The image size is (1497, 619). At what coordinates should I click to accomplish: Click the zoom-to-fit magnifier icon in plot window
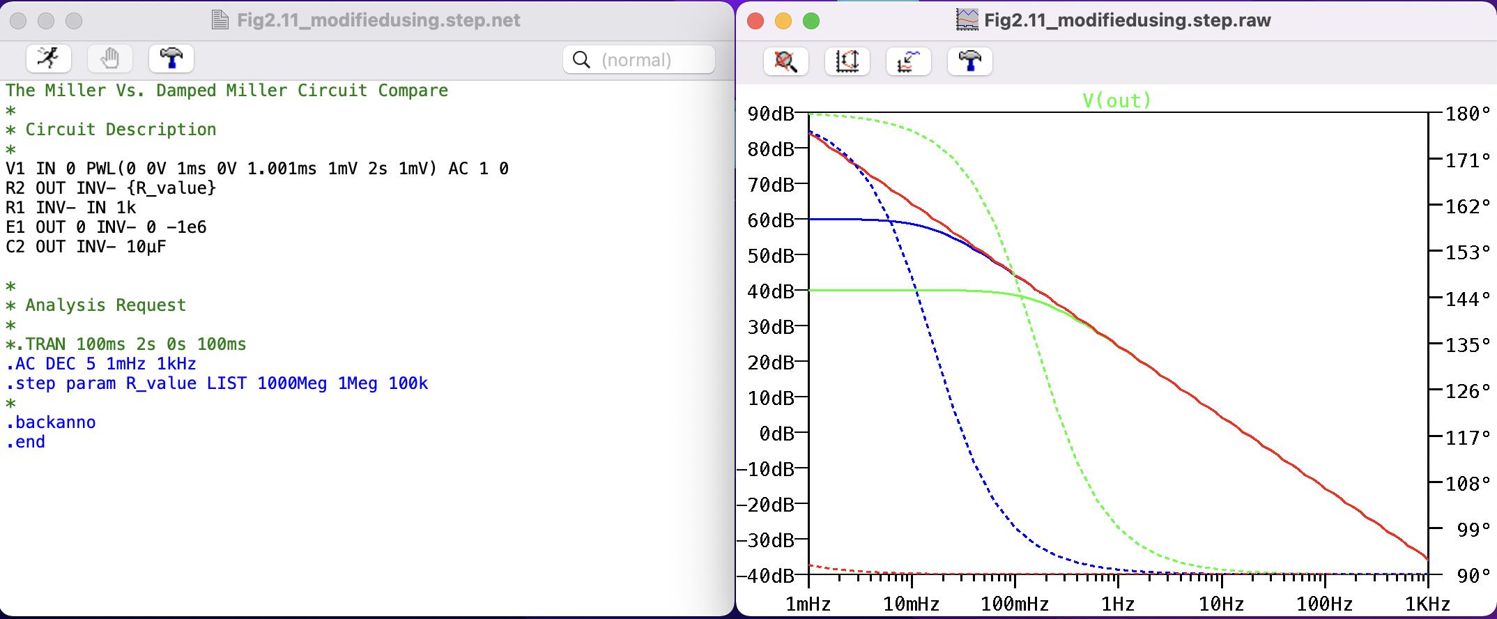786,61
